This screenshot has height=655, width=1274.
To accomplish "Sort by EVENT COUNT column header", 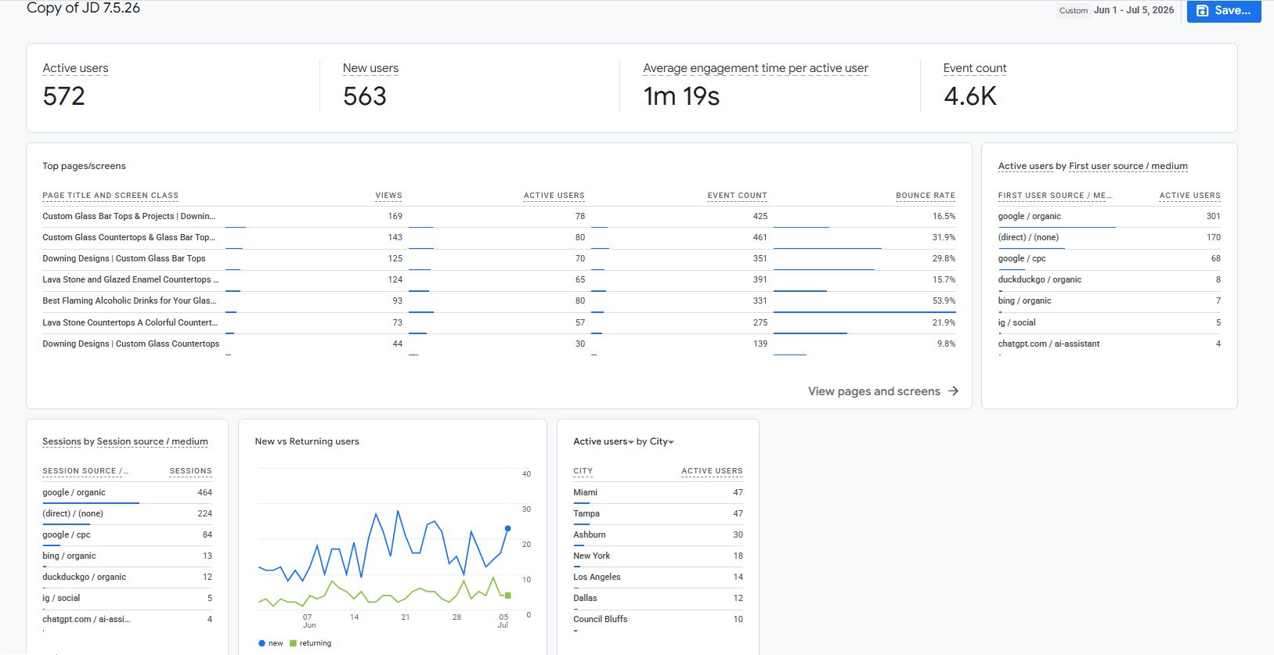I will tap(737, 196).
